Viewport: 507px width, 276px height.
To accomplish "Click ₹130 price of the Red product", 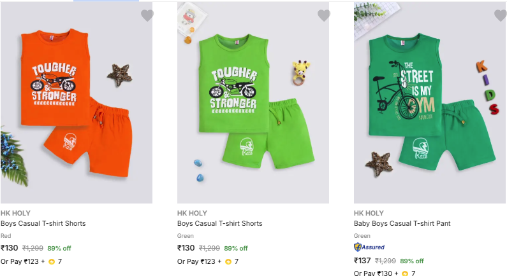I will click(9, 248).
